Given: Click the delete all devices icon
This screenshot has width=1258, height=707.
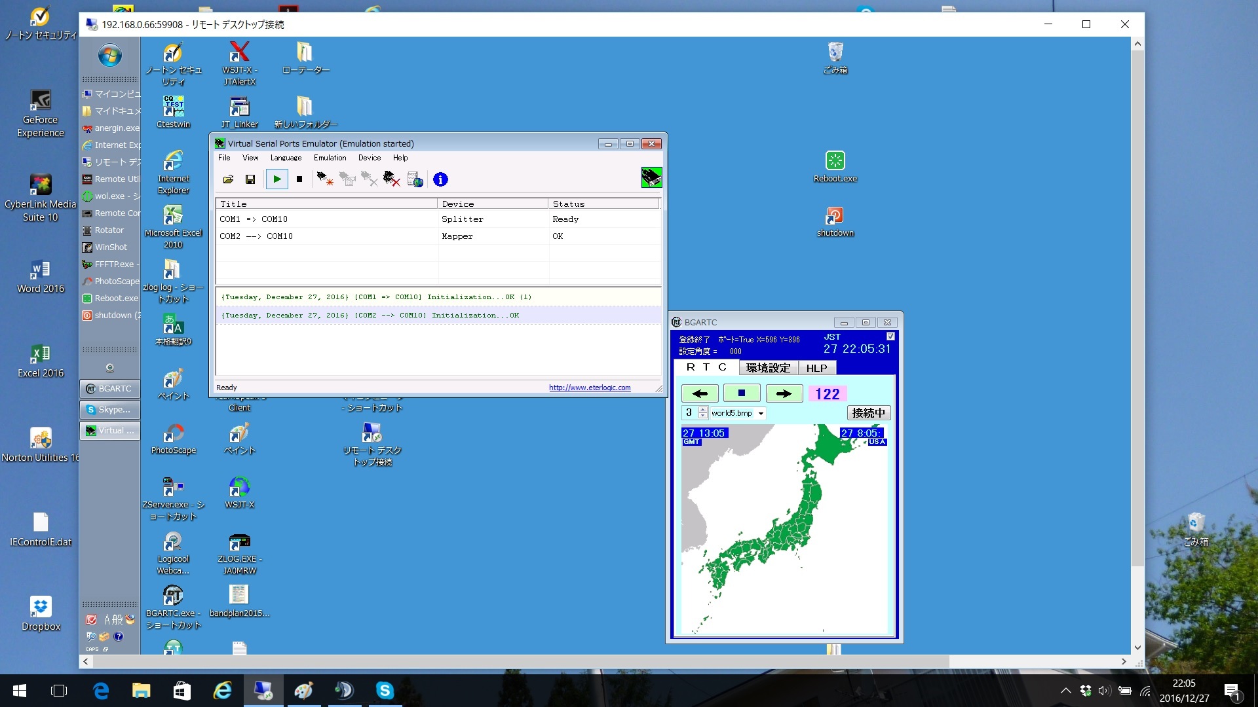Looking at the screenshot, I should [392, 179].
